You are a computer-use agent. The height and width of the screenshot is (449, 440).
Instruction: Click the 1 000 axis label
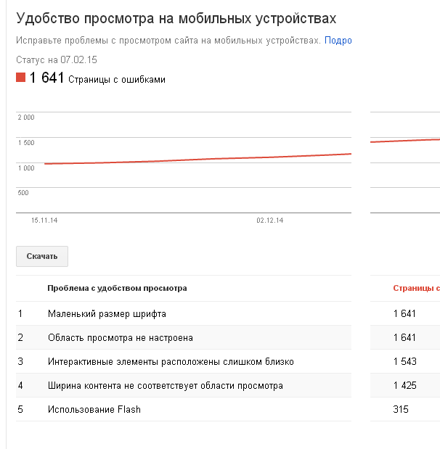coord(26,168)
